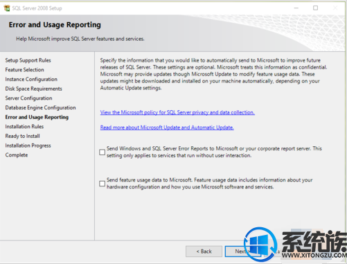Select Feature Selection step

tap(24, 70)
